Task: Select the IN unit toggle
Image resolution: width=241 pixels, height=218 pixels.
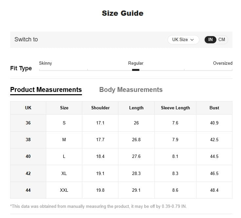Action: click(211, 39)
